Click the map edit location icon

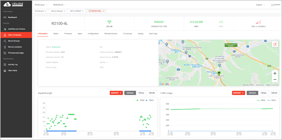pyautogui.click(x=275, y=44)
